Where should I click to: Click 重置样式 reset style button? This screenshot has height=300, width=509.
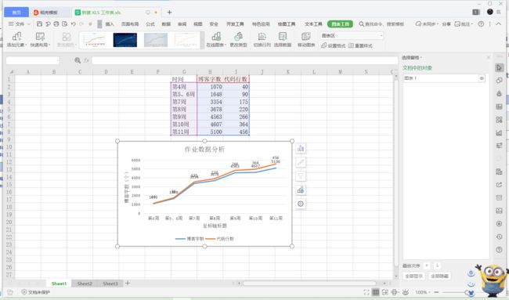(360, 45)
